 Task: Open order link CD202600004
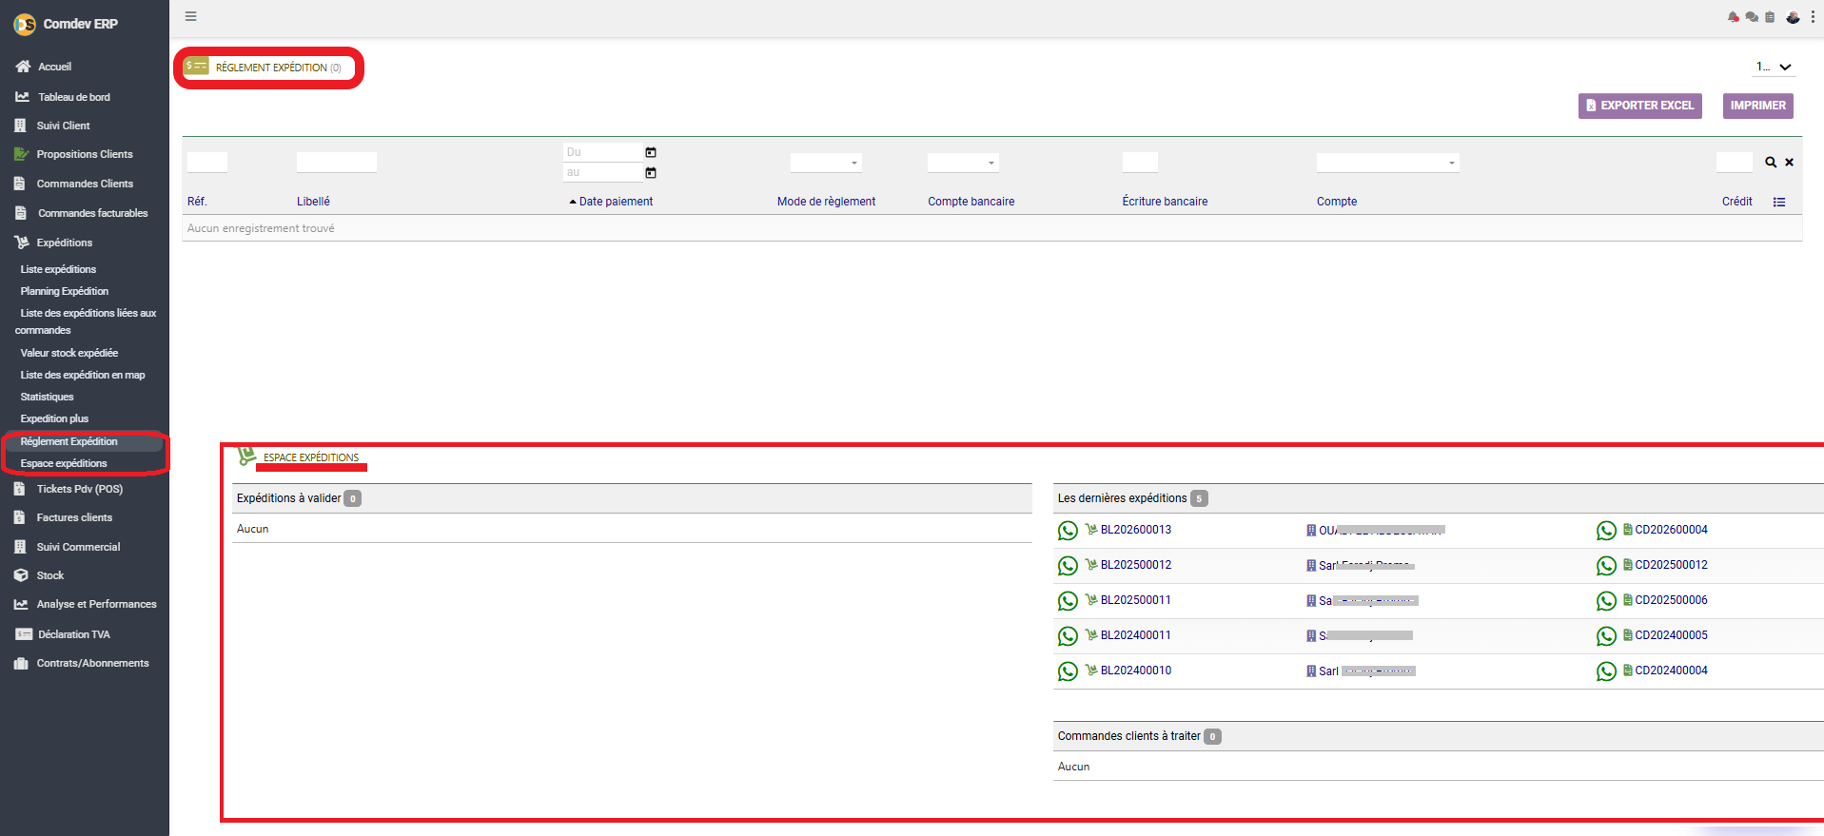click(x=1671, y=530)
